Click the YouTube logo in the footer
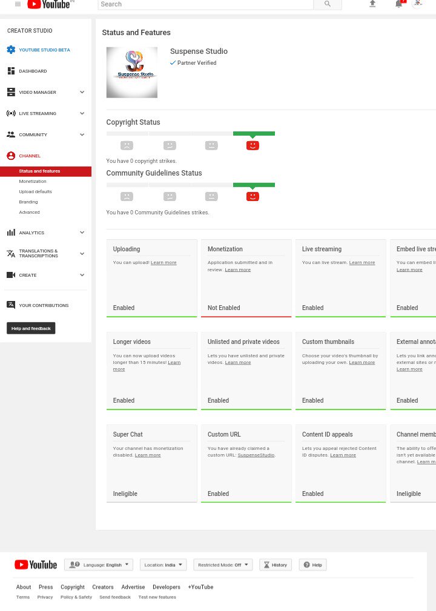Image resolution: width=436 pixels, height=611 pixels. click(x=36, y=564)
